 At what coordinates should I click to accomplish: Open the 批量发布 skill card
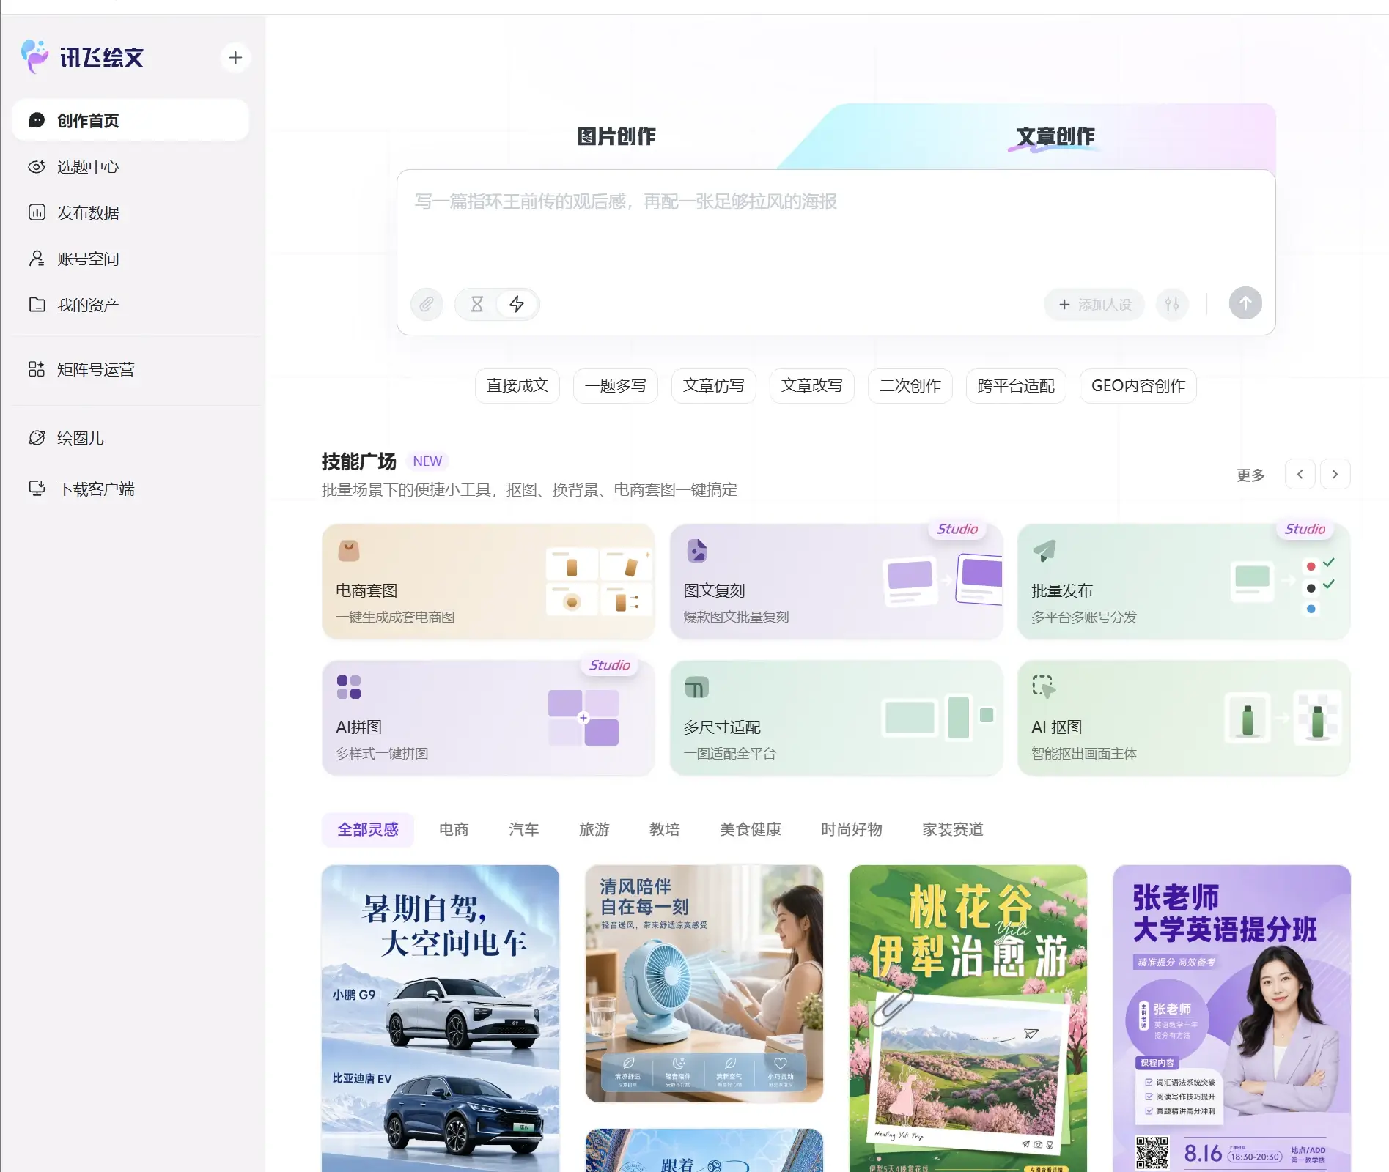click(x=1183, y=582)
